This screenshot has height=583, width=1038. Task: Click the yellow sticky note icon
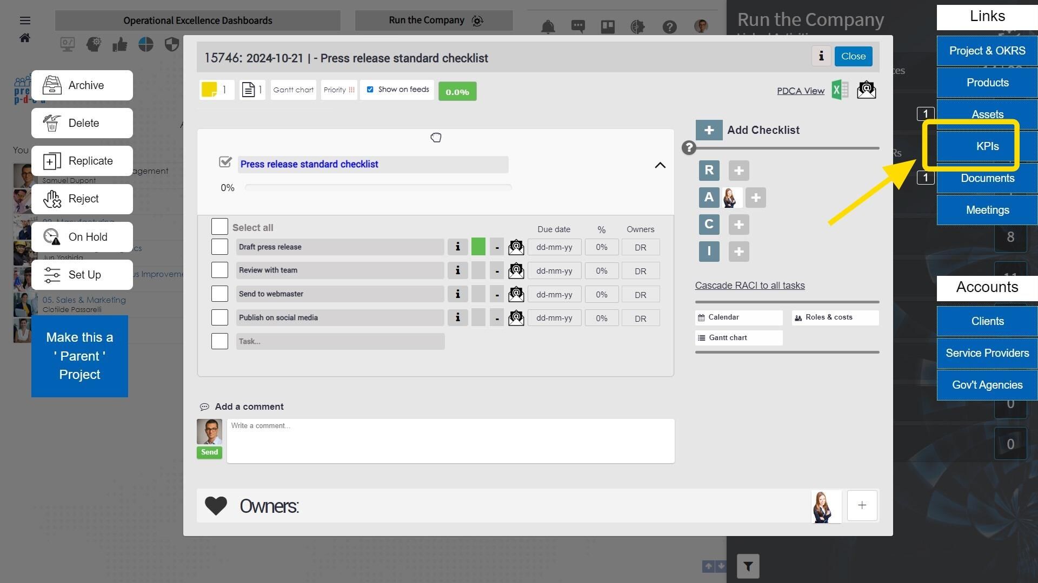[x=209, y=90]
